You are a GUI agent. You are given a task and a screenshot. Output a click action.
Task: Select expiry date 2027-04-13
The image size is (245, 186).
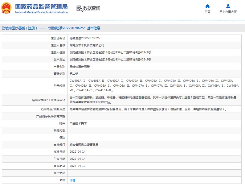[77, 166]
